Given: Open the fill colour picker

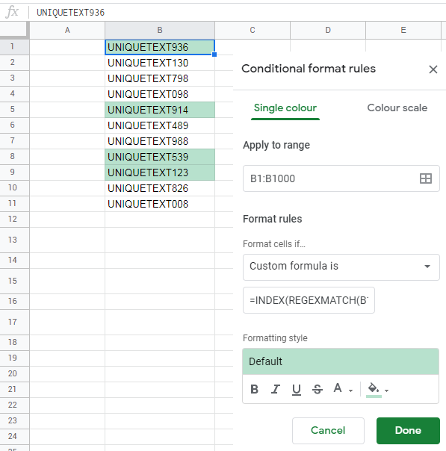Looking at the screenshot, I should pos(374,390).
